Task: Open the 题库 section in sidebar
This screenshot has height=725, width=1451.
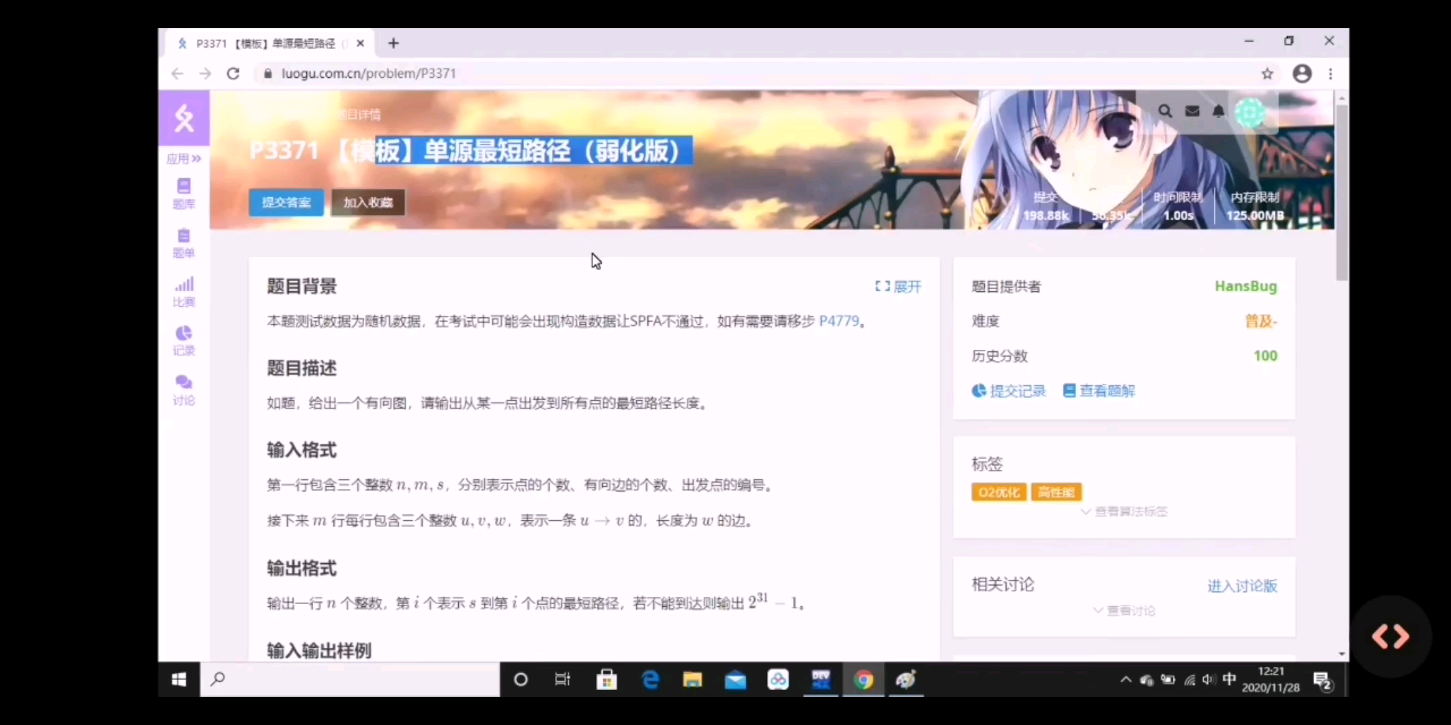Action: [x=183, y=193]
